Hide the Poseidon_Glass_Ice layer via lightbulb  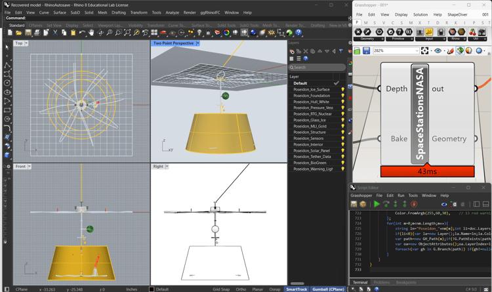(x=342, y=120)
